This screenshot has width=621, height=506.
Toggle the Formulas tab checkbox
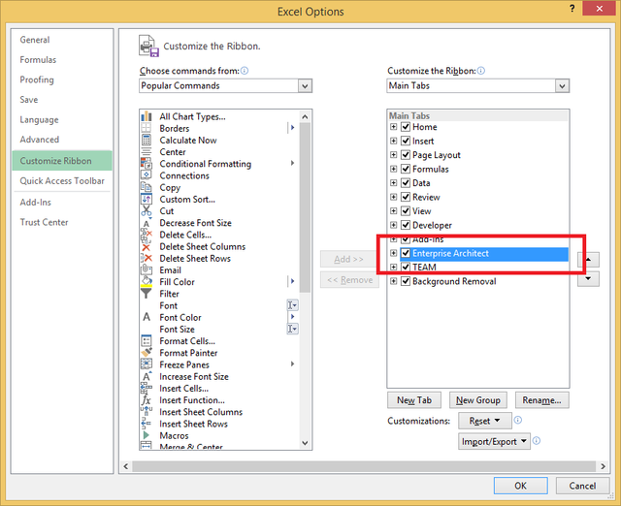(x=406, y=169)
